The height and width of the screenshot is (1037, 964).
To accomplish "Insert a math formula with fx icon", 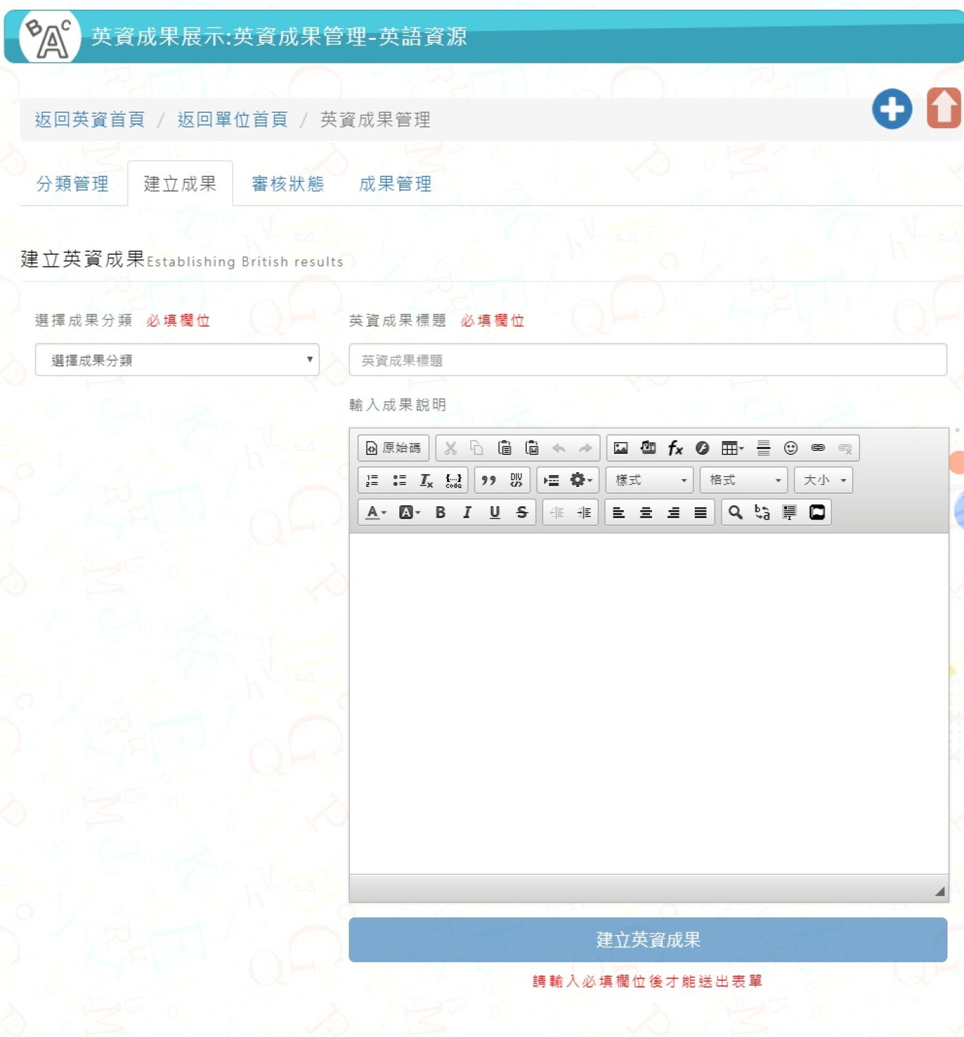I will coord(675,448).
